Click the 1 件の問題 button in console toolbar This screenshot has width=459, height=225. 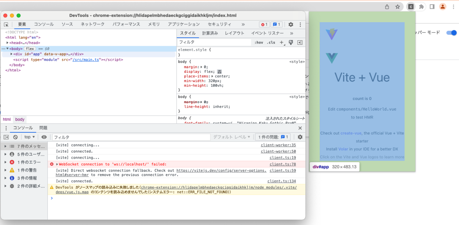pos(272,137)
